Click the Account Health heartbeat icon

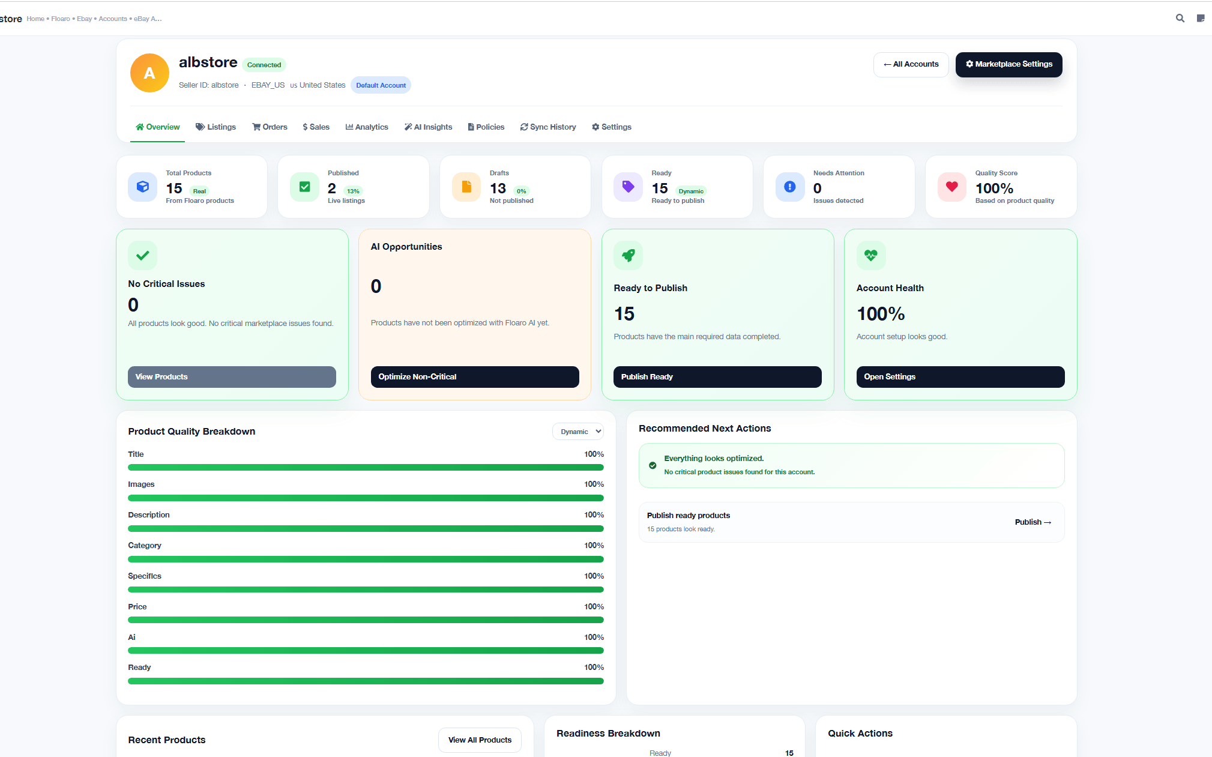click(871, 256)
